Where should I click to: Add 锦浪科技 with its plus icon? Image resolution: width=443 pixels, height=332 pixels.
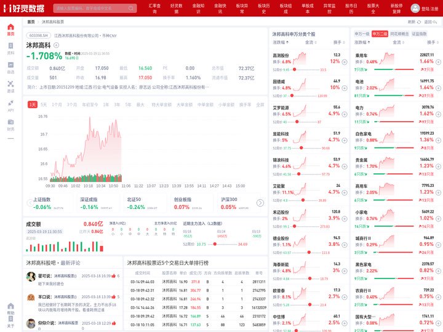click(x=345, y=166)
